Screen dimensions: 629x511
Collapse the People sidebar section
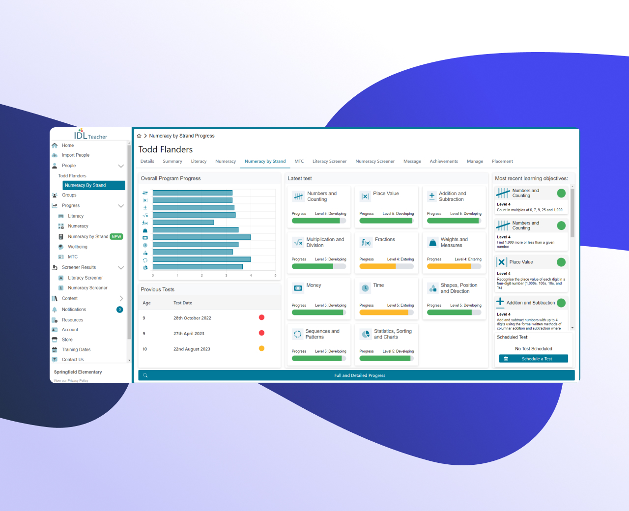pos(121,166)
